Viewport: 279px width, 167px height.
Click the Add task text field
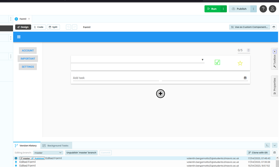116,78
